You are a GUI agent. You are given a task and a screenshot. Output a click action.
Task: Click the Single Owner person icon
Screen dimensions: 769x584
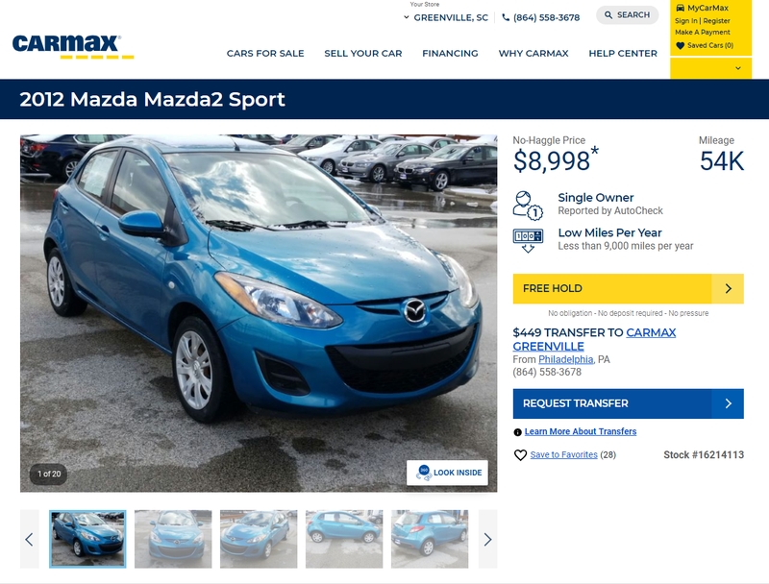[528, 206]
